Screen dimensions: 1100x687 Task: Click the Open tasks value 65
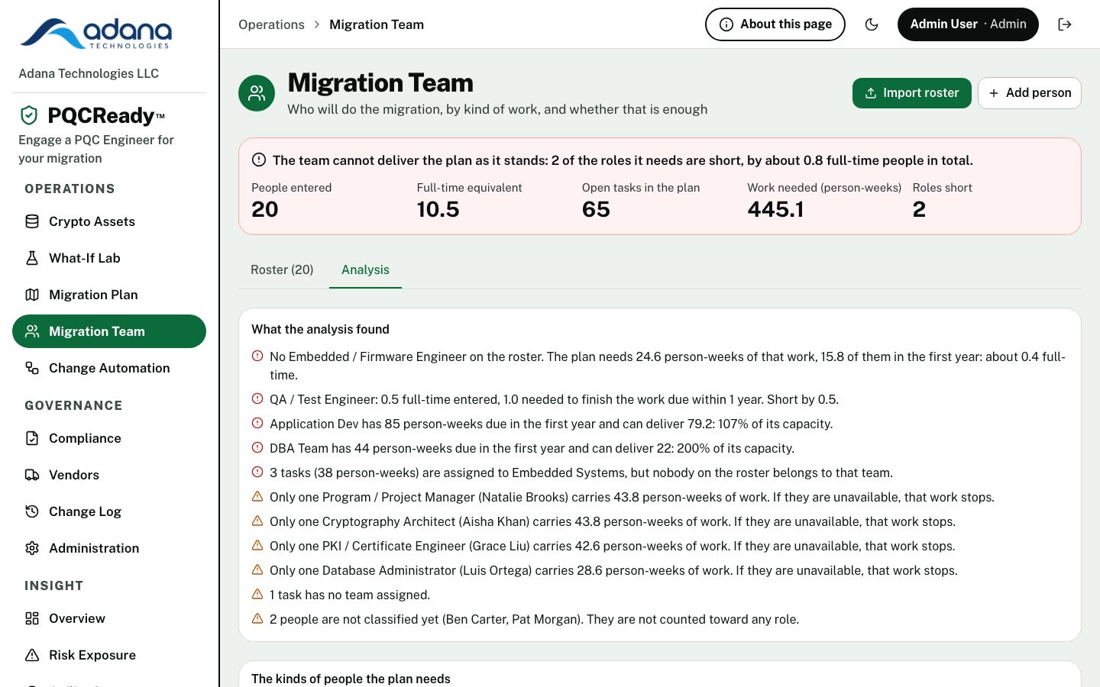point(596,209)
